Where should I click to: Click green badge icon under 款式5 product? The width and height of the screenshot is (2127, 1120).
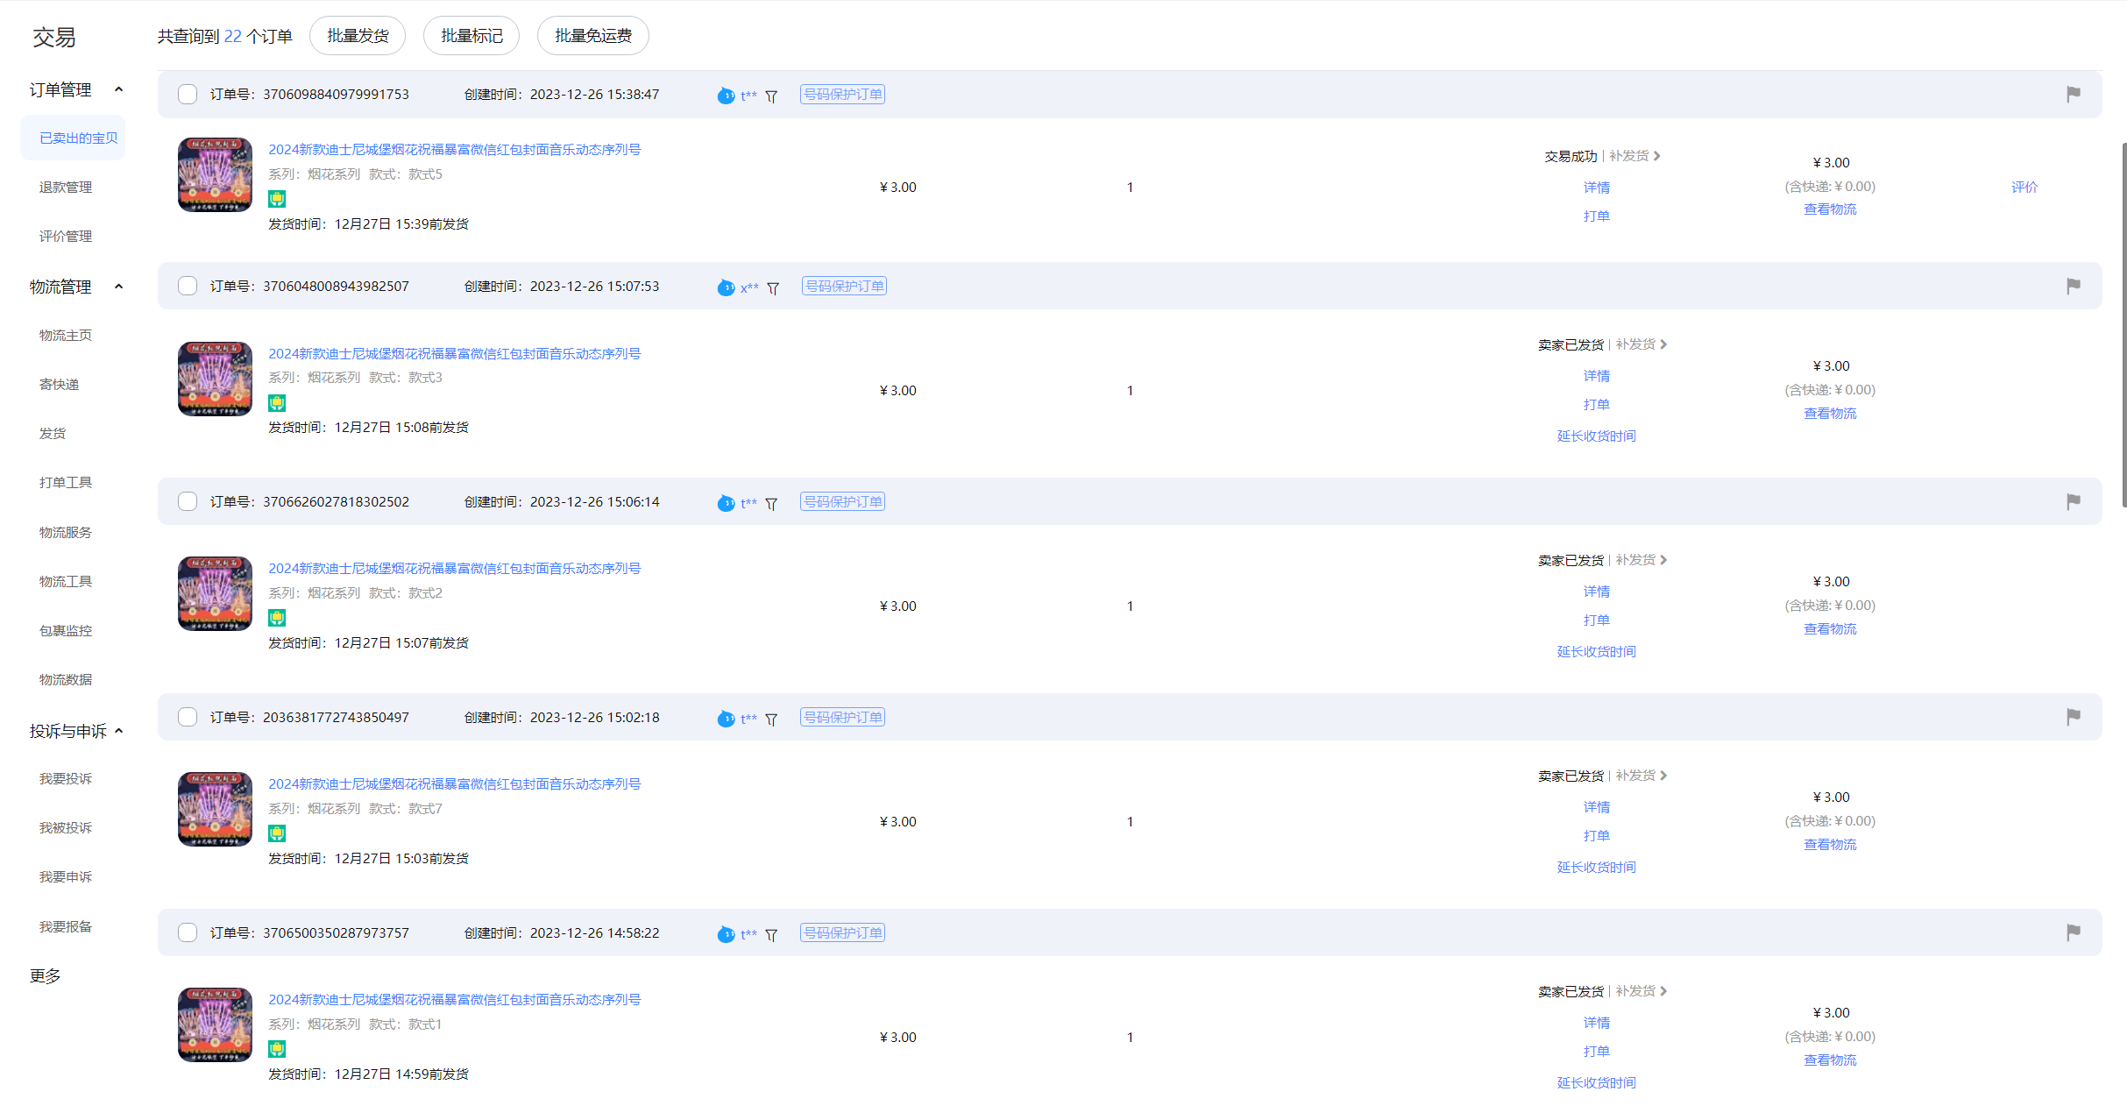click(277, 199)
